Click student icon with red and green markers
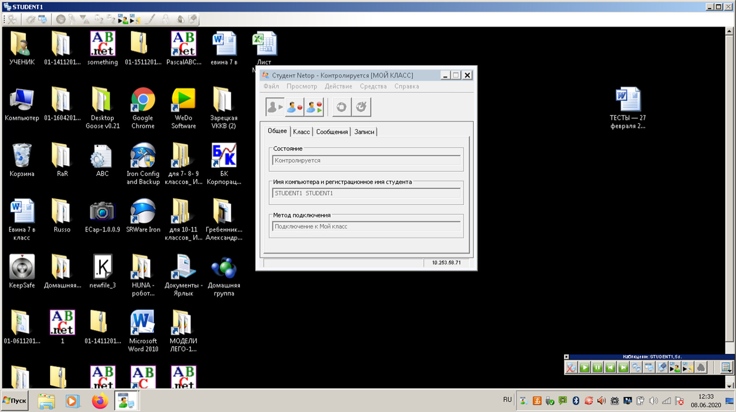736x412 pixels. pyautogui.click(x=314, y=107)
